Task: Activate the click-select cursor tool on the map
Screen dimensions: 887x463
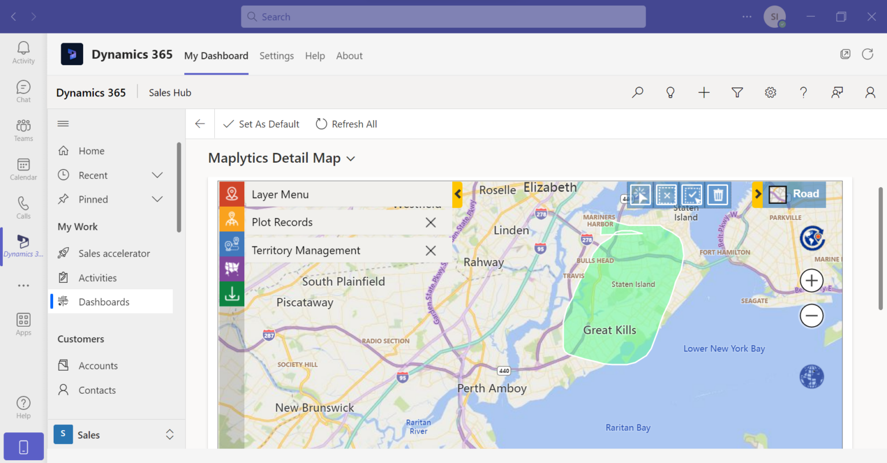Action: click(x=640, y=195)
